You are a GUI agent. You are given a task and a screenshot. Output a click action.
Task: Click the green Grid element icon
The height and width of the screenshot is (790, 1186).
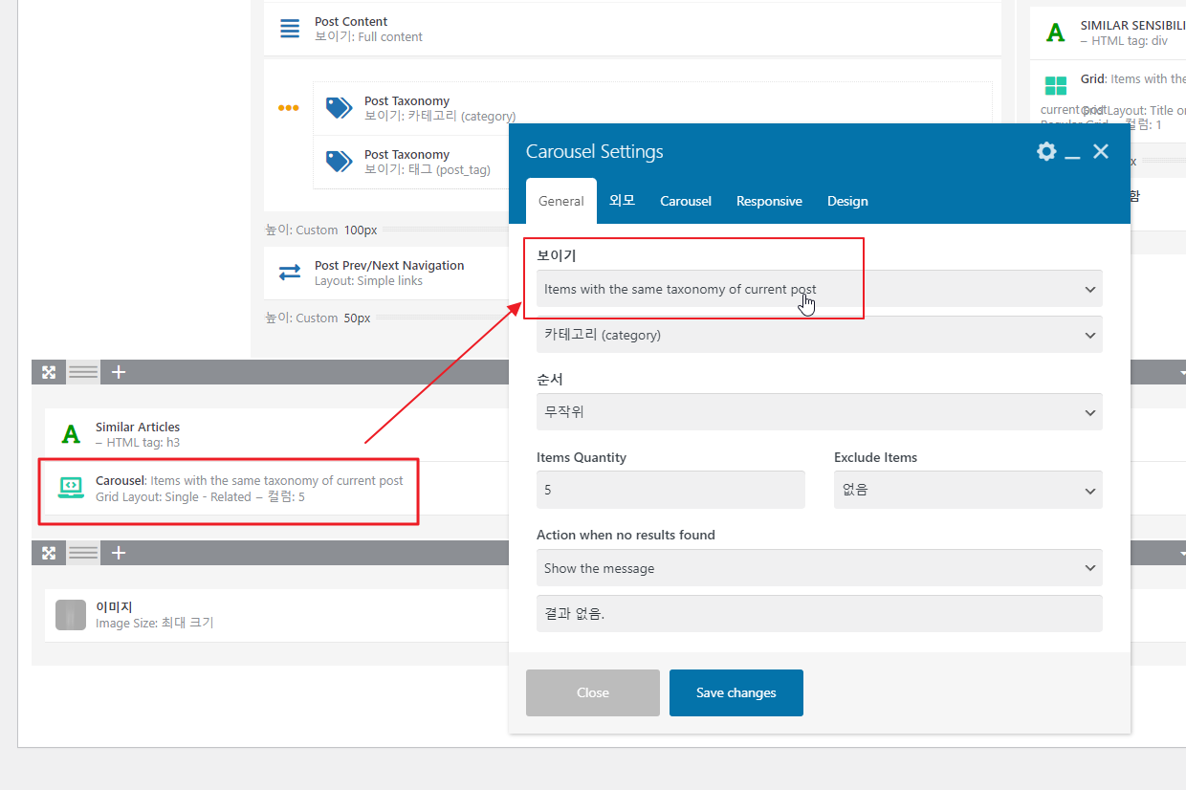click(x=1055, y=86)
